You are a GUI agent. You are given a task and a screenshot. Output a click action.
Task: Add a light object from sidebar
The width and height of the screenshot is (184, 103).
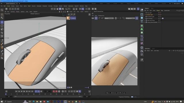point(142,55)
